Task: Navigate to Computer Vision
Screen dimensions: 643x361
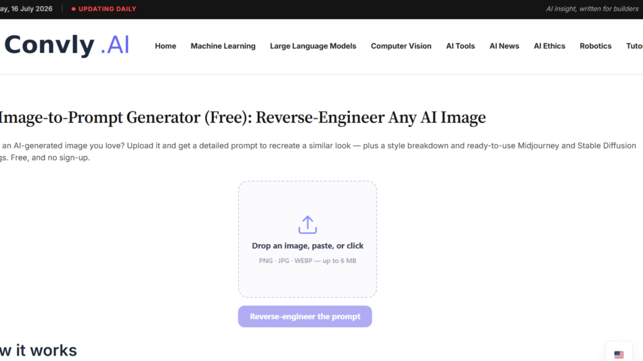Action: point(401,46)
